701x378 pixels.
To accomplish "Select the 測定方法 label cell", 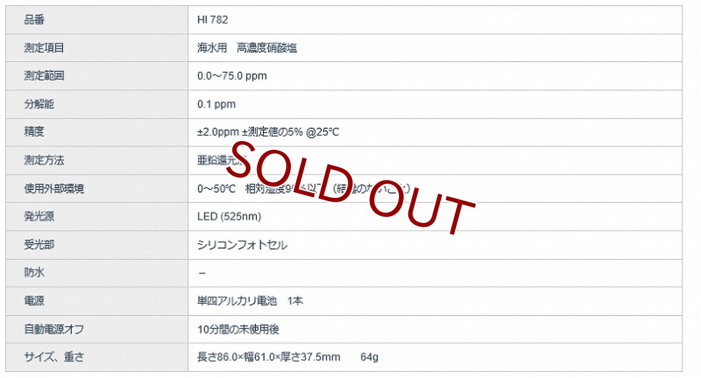I will (44, 160).
